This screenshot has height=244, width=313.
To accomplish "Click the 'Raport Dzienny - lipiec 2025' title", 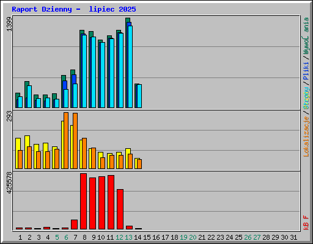I will pyautogui.click(x=74, y=9).
